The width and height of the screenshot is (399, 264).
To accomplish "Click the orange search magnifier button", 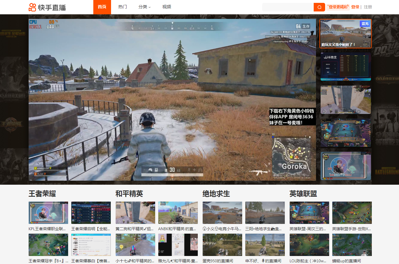I will (x=319, y=7).
